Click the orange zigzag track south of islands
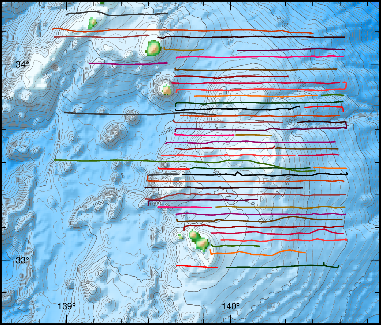Screen dimensions: 381x325 [257, 253]
